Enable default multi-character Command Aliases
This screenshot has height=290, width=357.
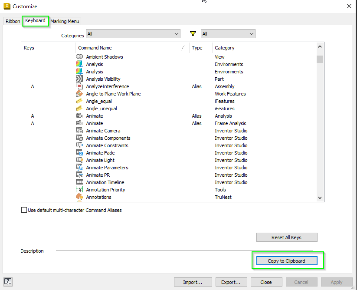pyautogui.click(x=24, y=210)
